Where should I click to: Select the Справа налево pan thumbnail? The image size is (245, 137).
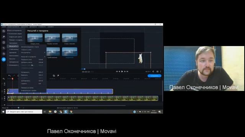click(52, 38)
